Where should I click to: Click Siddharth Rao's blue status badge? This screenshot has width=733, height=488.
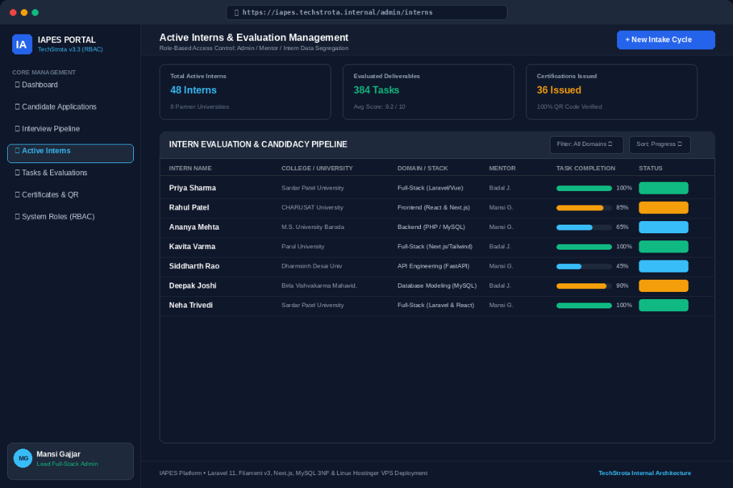[664, 266]
